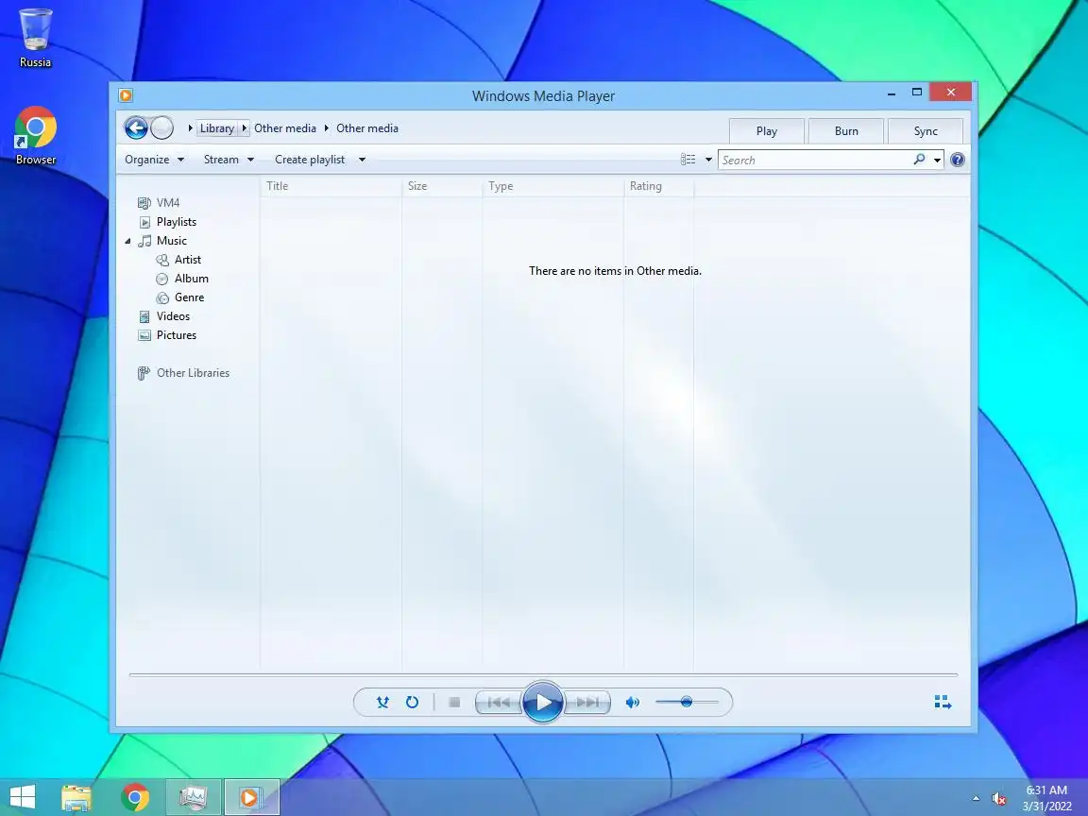The image size is (1088, 816).
Task: Sort by the Type column header
Action: pyautogui.click(x=553, y=186)
